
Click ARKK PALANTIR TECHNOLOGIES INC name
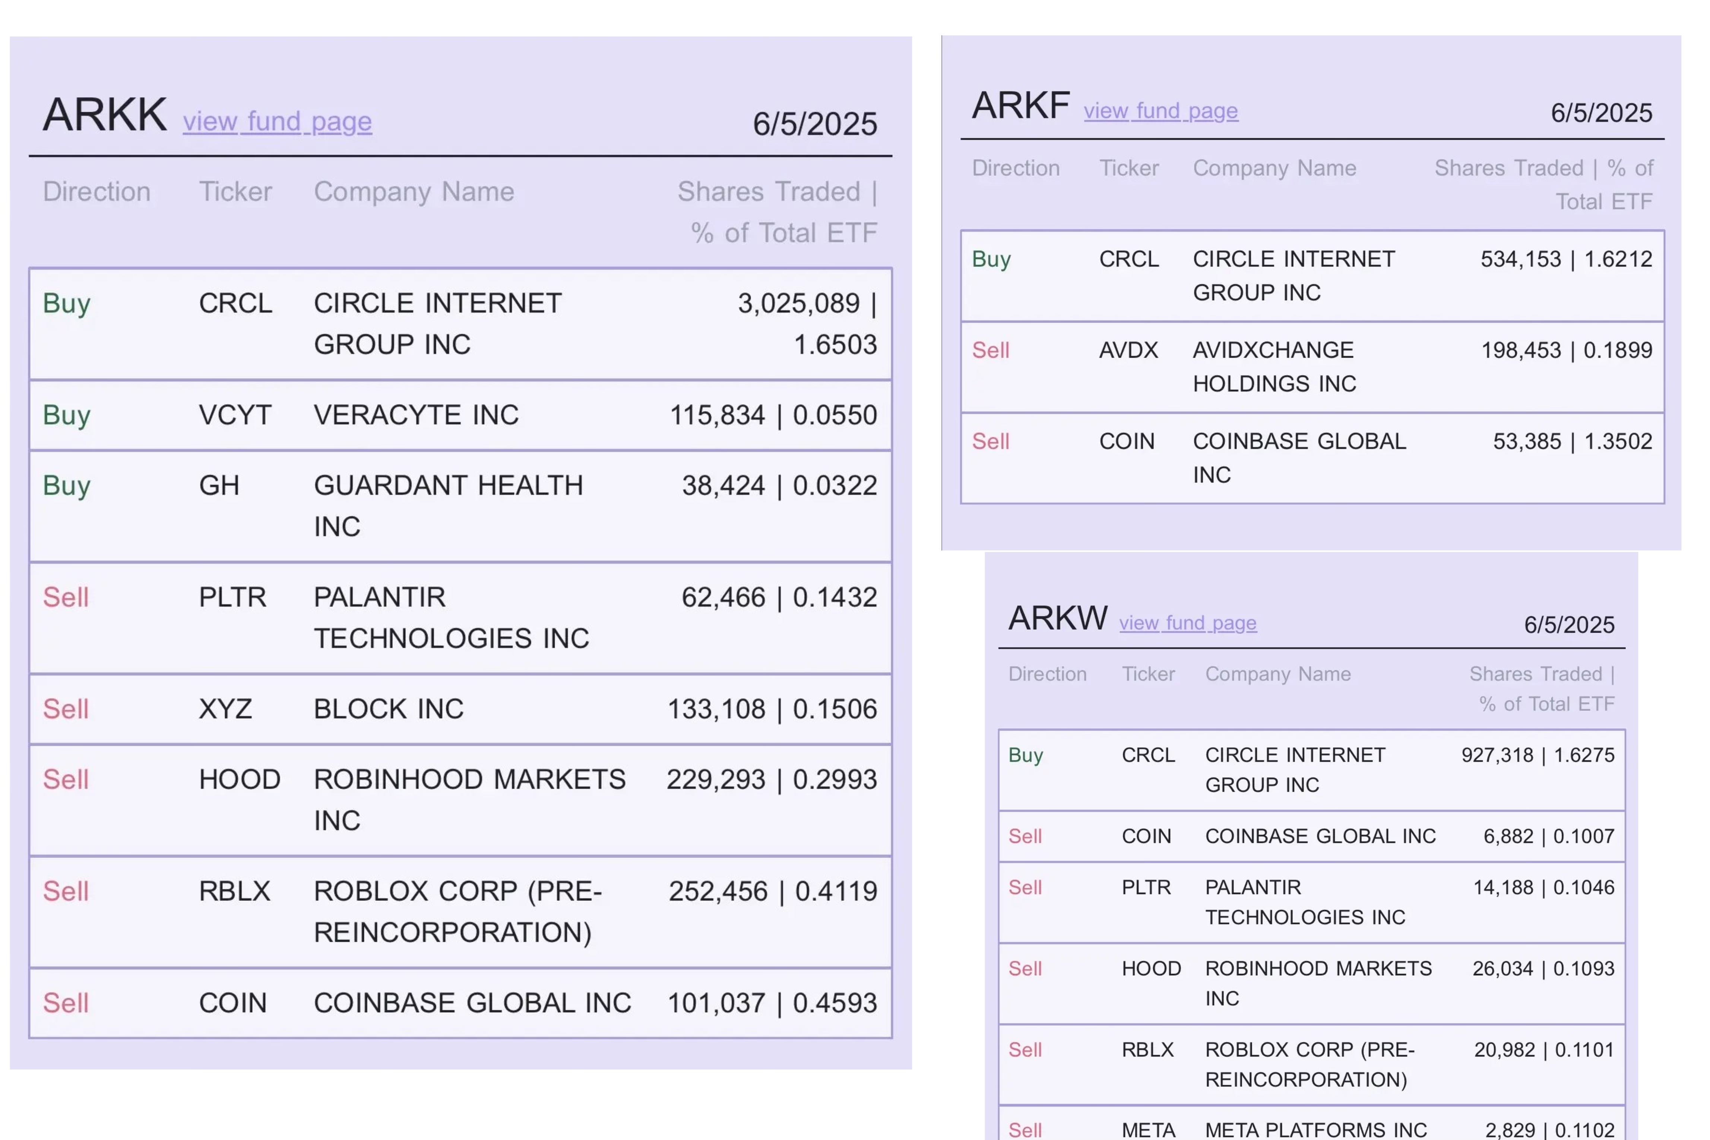tap(451, 618)
